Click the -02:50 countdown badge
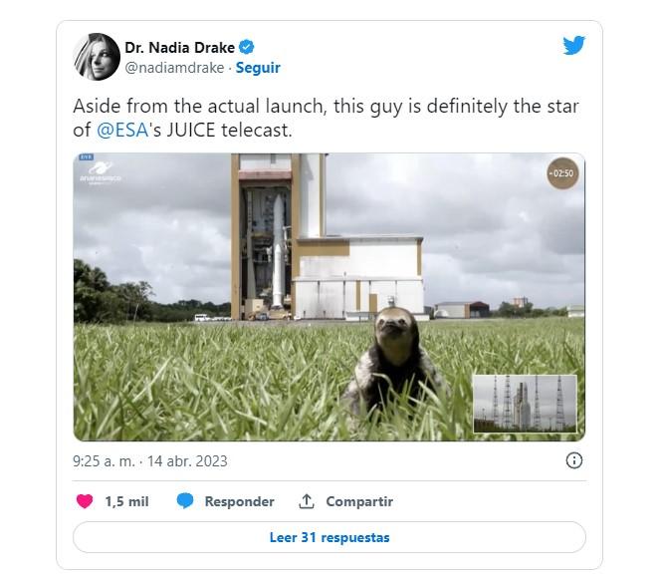Screen dimensions: 659x581 tap(562, 173)
